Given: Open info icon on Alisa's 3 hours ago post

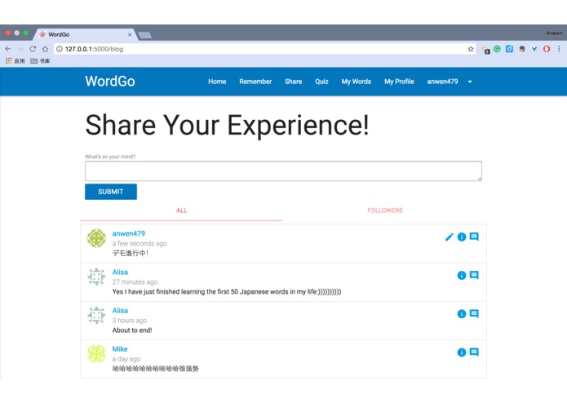Looking at the screenshot, I should pos(462,314).
